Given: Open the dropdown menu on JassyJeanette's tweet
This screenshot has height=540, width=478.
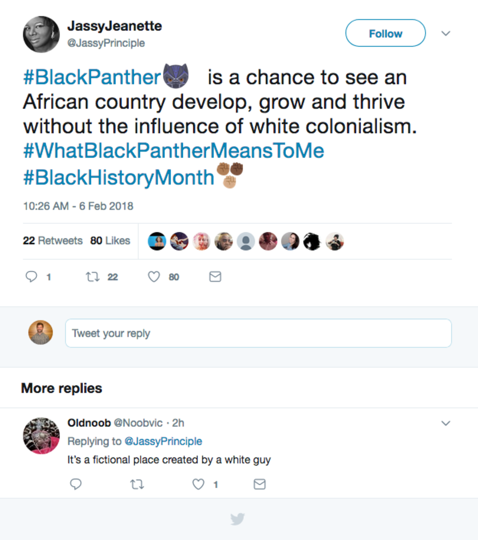Looking at the screenshot, I should [446, 33].
